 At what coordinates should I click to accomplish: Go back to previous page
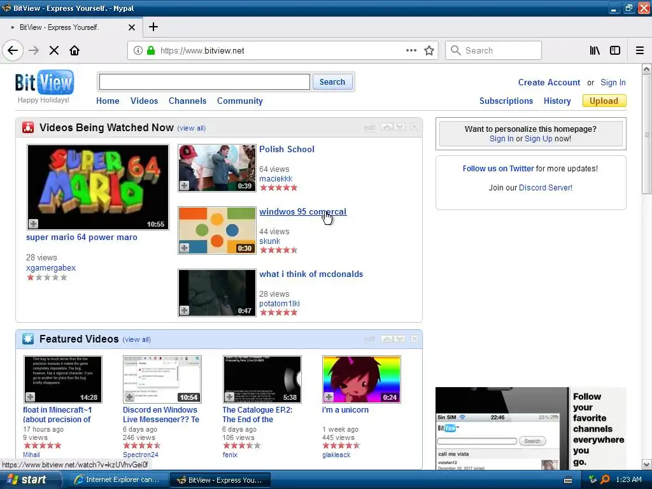coord(13,50)
